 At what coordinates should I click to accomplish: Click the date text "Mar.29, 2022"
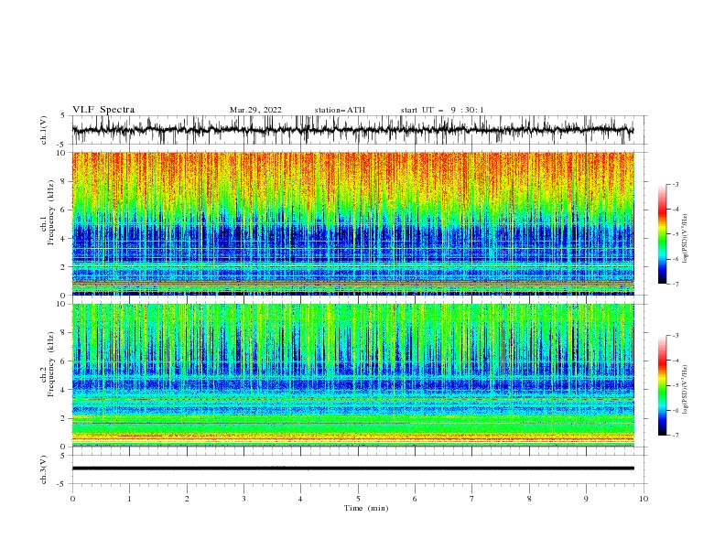pos(255,110)
